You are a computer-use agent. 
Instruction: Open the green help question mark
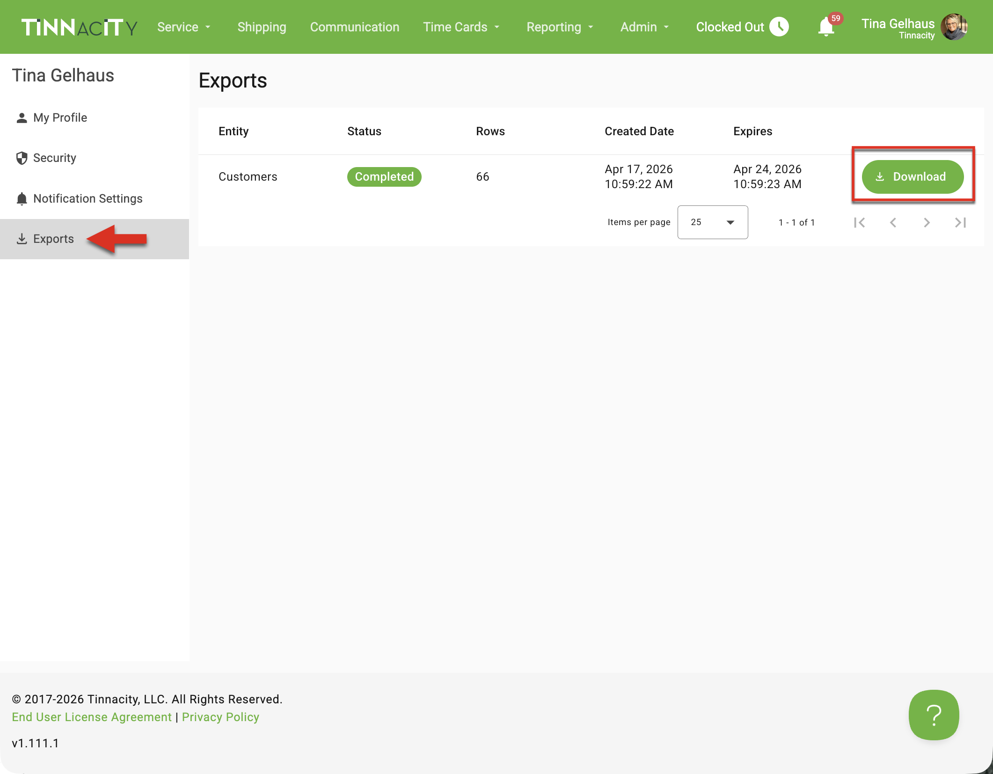pyautogui.click(x=934, y=715)
